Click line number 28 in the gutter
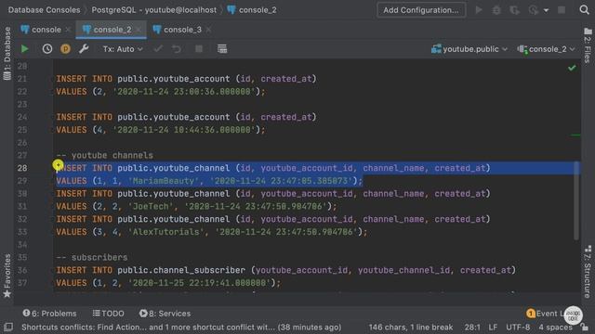Image resolution: width=595 pixels, height=334 pixels. pos(22,168)
